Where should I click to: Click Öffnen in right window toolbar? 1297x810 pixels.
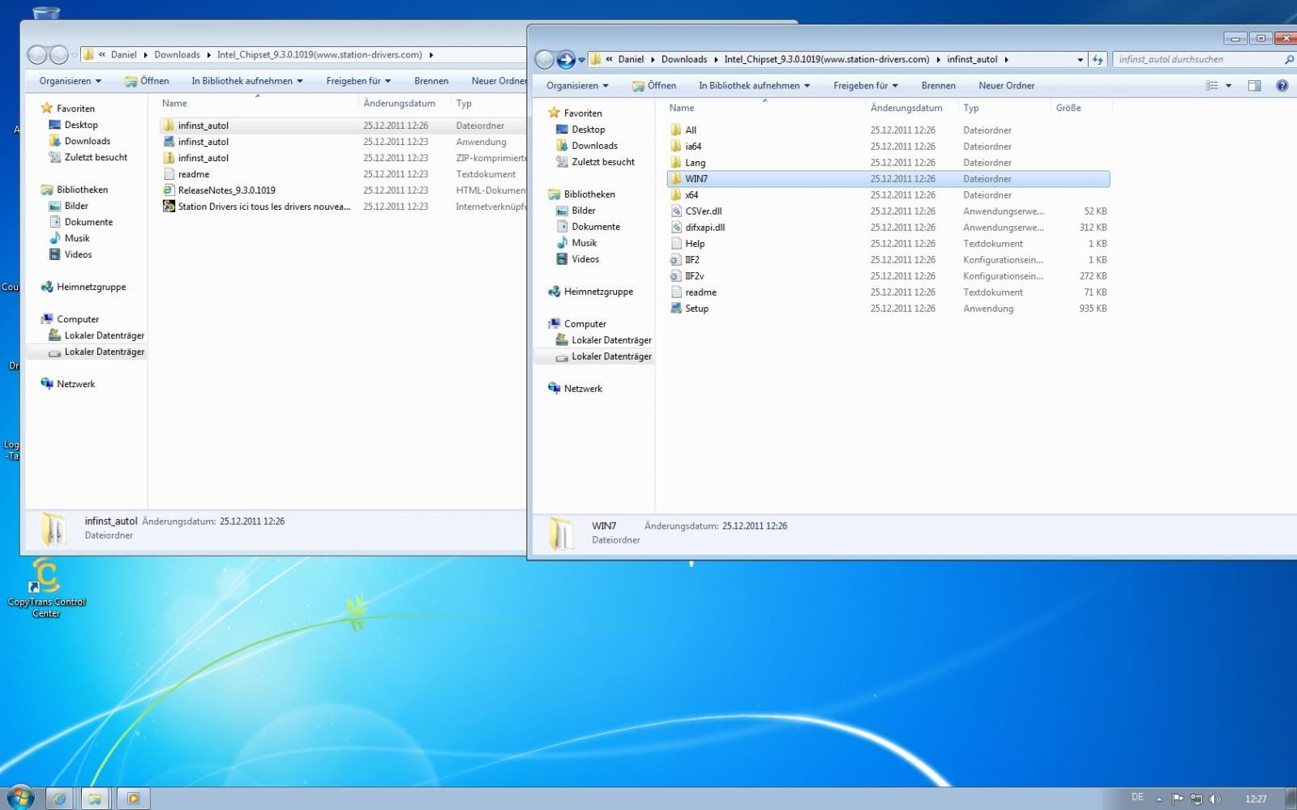(653, 86)
